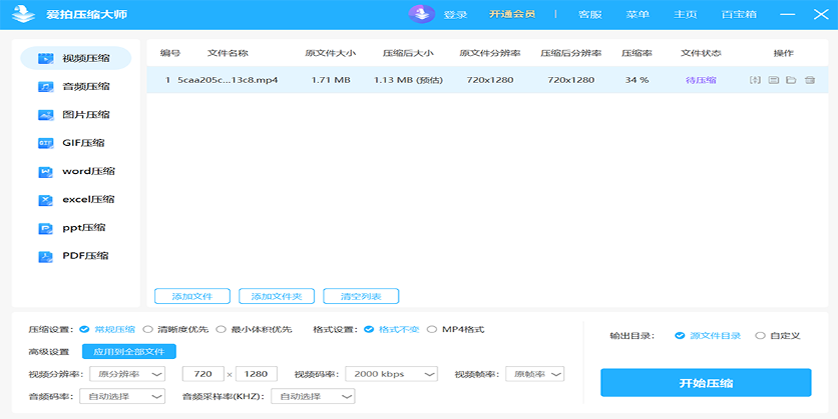Viewport: 838px width, 419px height.
Task: Select the excel压缩 sidebar icon
Action: [x=46, y=200]
